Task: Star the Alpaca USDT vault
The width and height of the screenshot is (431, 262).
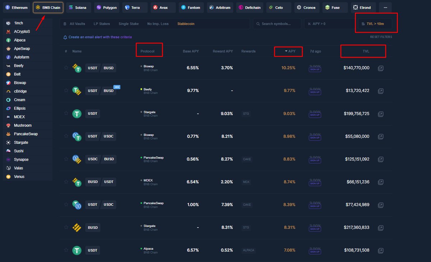Action: tap(66, 250)
